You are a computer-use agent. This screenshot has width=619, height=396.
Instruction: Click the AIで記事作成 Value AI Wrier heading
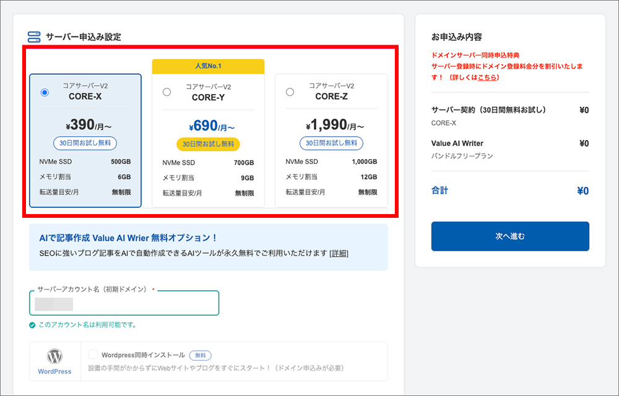[128, 238]
